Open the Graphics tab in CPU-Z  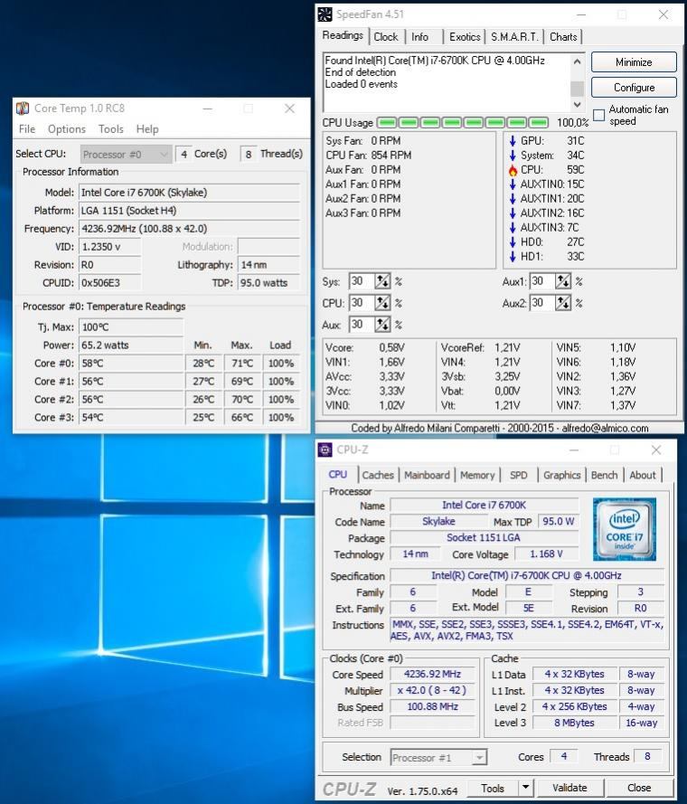click(x=562, y=476)
